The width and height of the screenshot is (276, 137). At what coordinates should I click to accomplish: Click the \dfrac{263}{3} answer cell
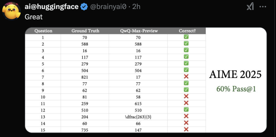point(138,117)
